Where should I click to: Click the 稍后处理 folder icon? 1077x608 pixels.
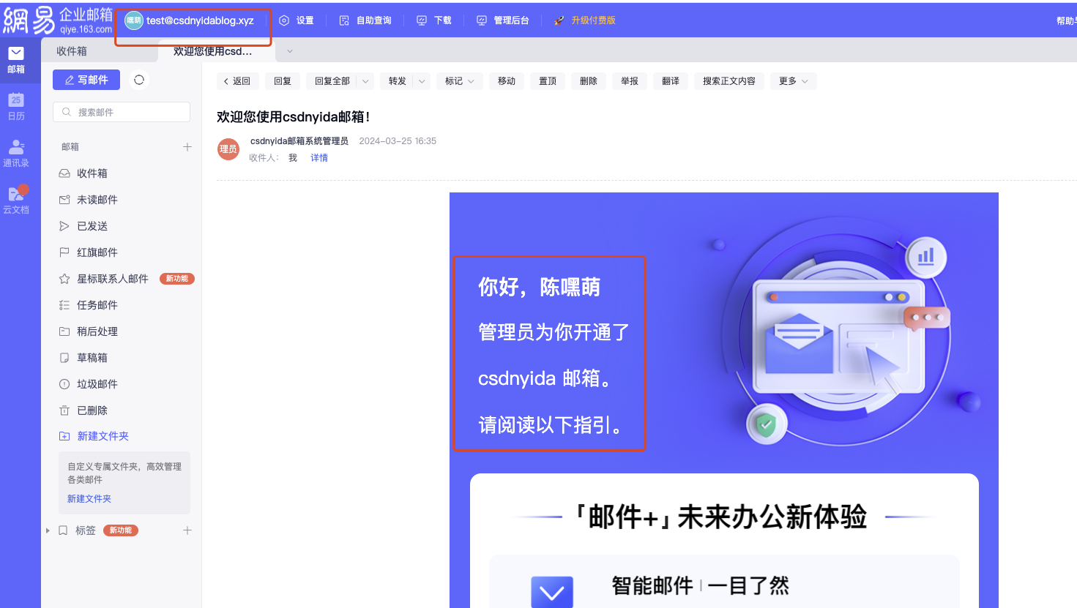(x=64, y=331)
